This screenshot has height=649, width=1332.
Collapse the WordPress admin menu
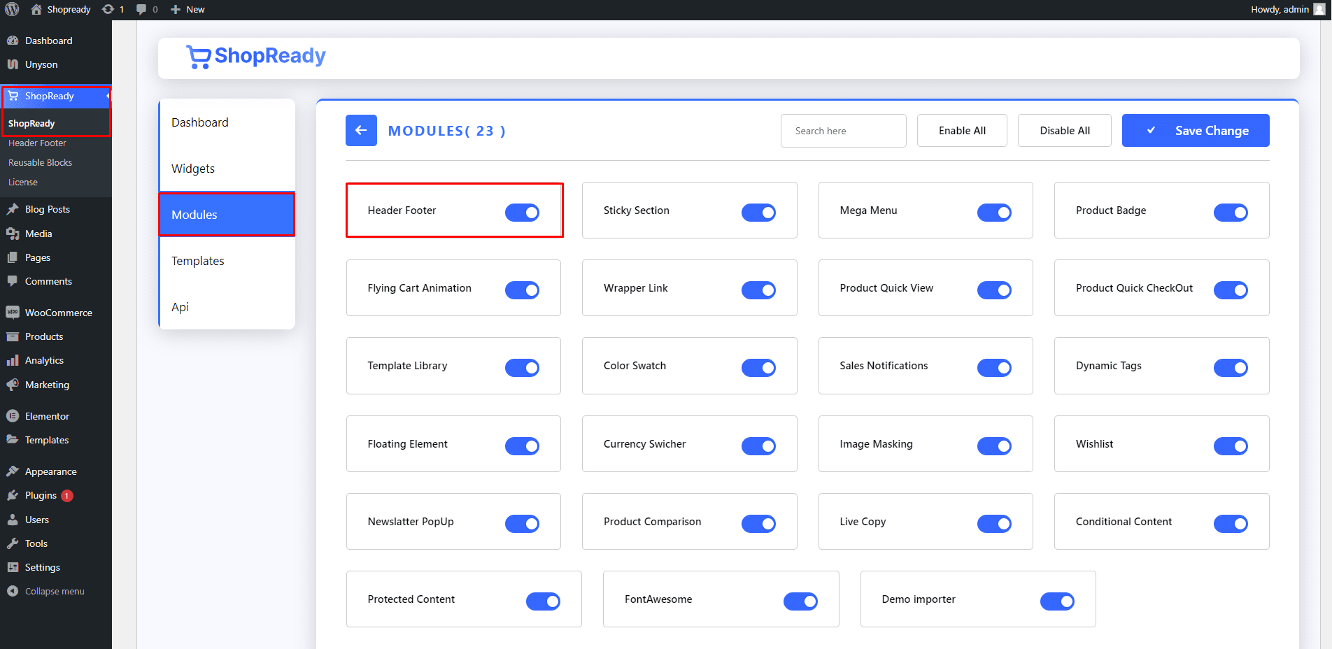[54, 591]
